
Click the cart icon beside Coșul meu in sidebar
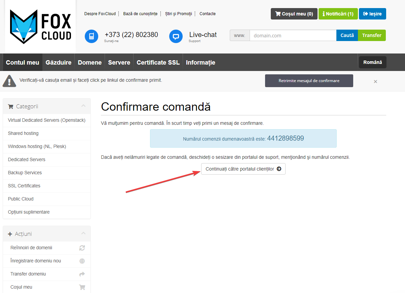tap(82, 287)
